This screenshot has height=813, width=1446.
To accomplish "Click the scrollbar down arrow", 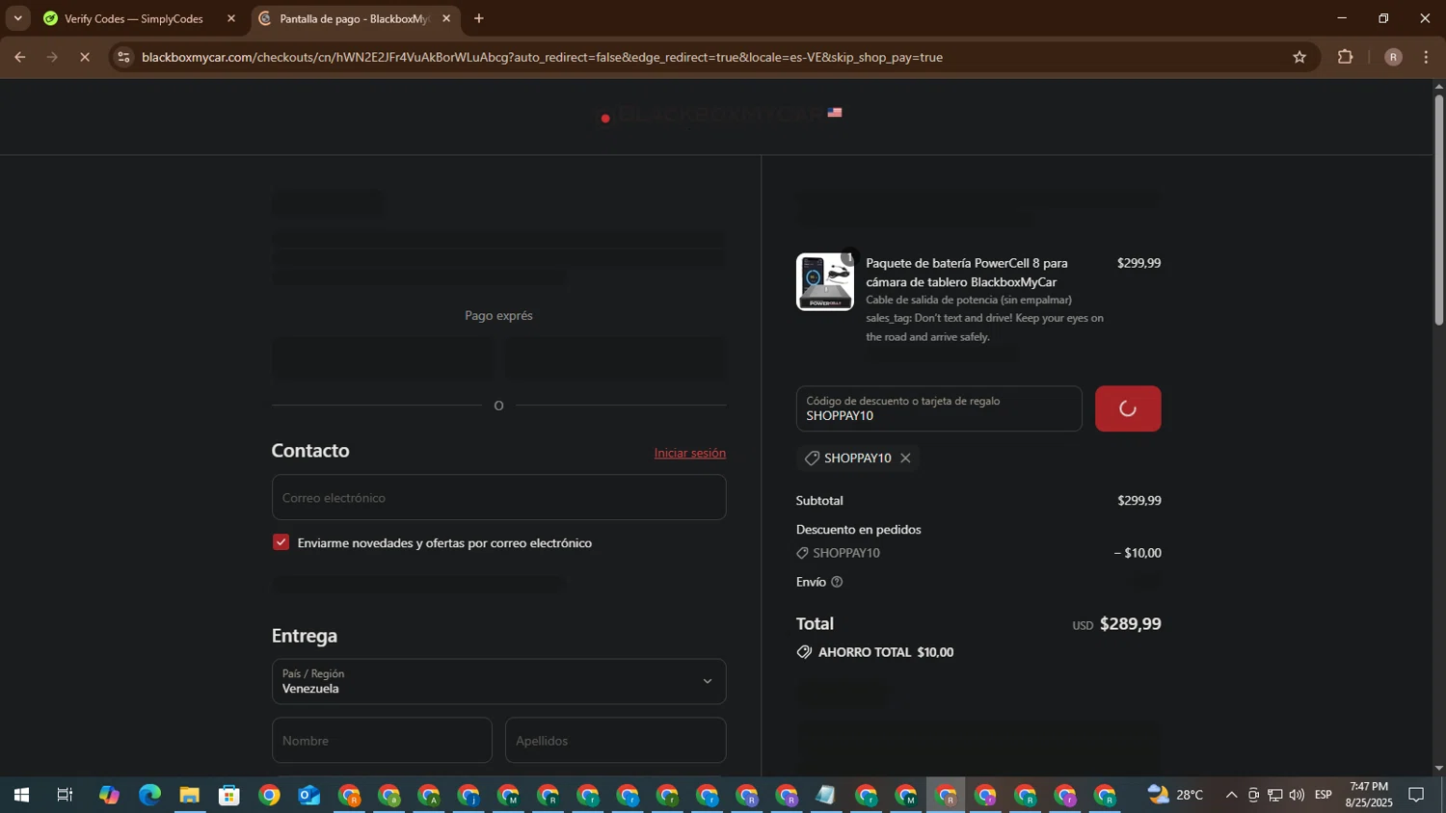I will (x=1439, y=769).
